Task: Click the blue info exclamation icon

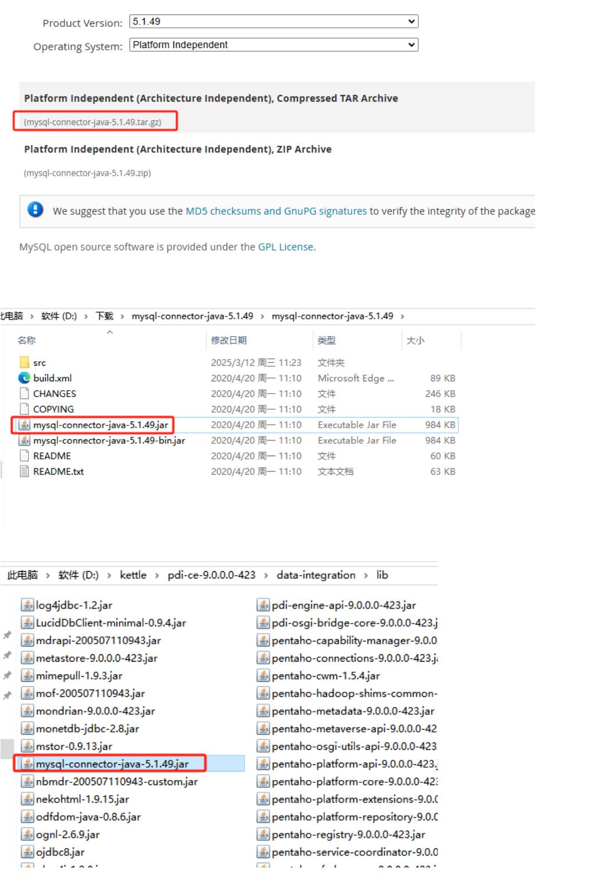Action: tap(35, 209)
